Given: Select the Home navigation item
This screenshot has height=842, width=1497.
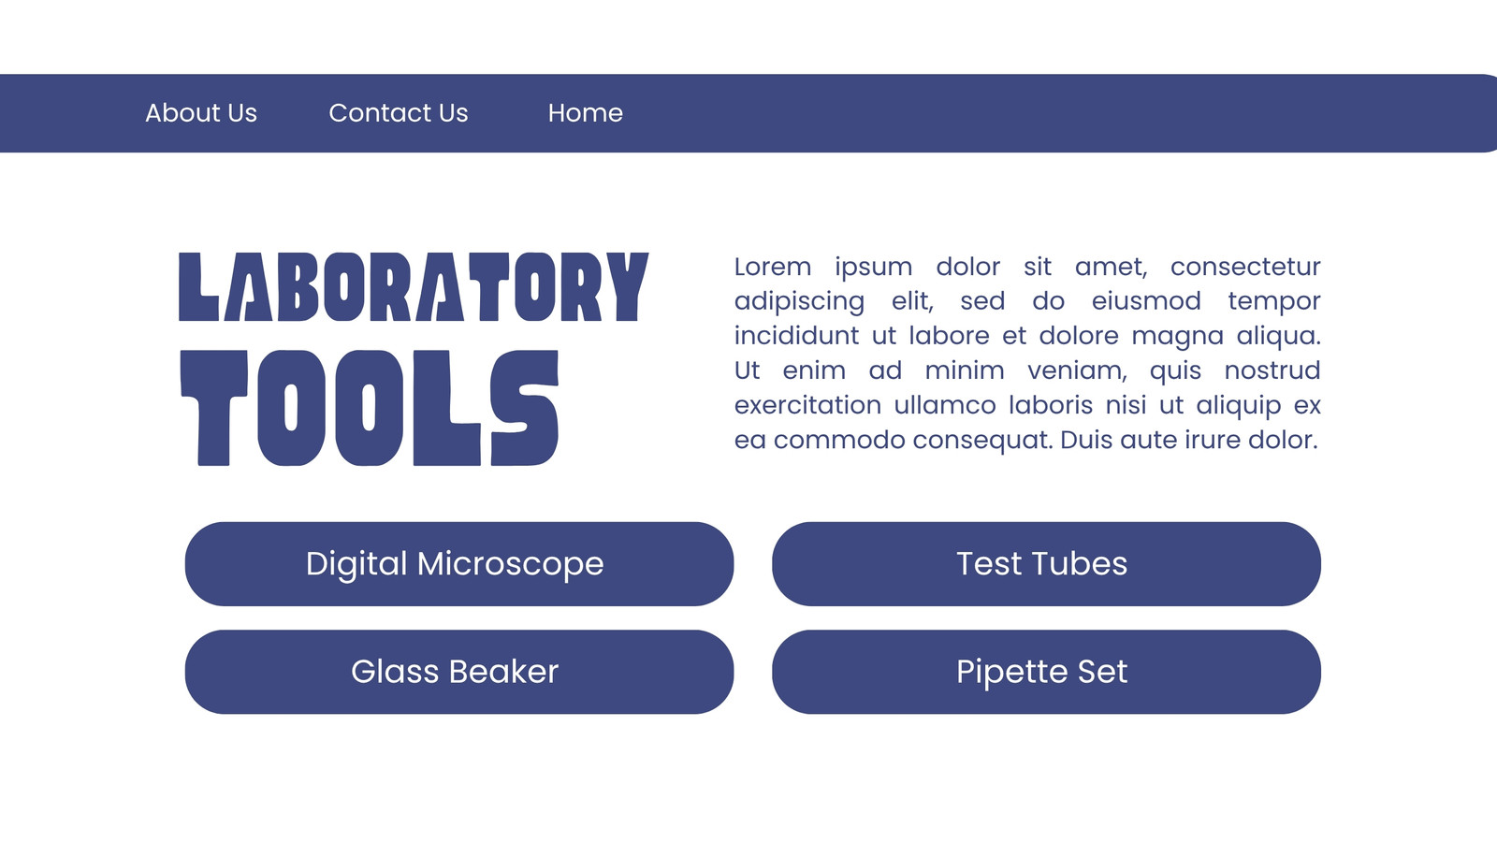Looking at the screenshot, I should pos(586,113).
